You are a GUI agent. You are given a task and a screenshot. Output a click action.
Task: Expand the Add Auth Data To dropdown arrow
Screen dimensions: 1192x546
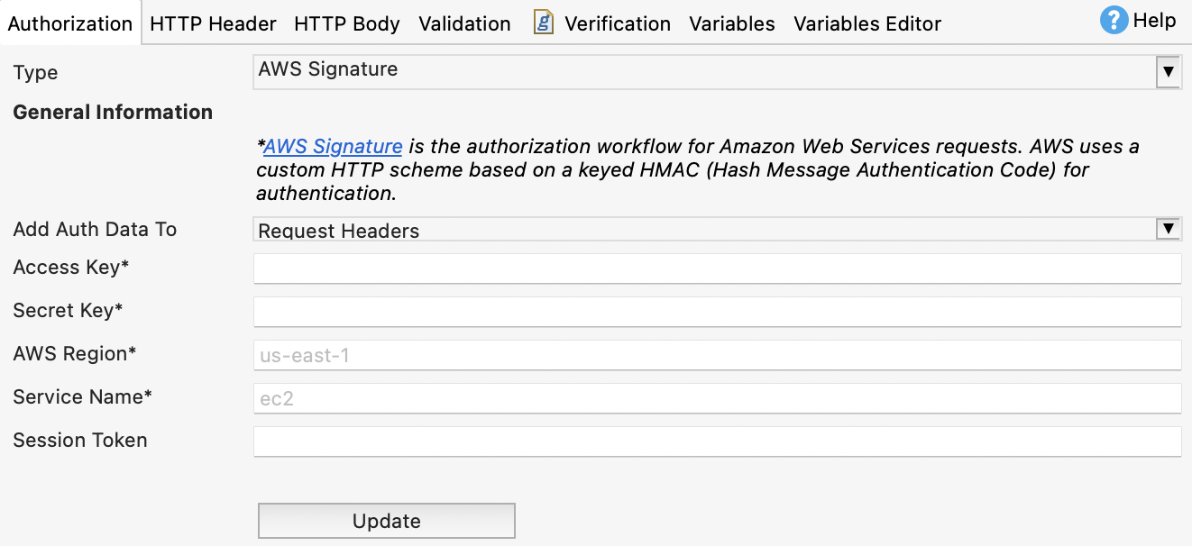point(1168,229)
